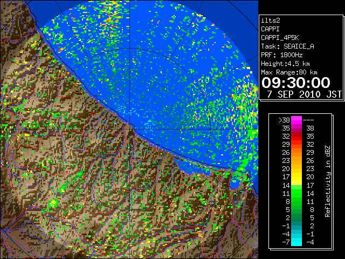Click the red 32-35 dBZ legend swatch
This screenshot has width=345, height=259.
pyautogui.click(x=296, y=136)
